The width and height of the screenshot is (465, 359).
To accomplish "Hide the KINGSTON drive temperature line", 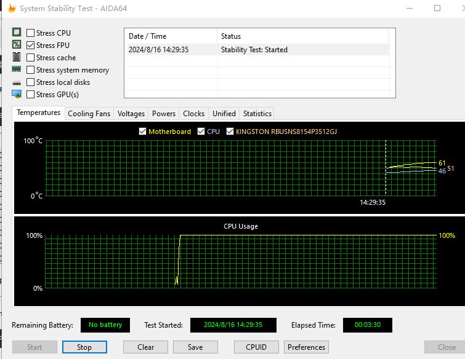I will 230,132.
